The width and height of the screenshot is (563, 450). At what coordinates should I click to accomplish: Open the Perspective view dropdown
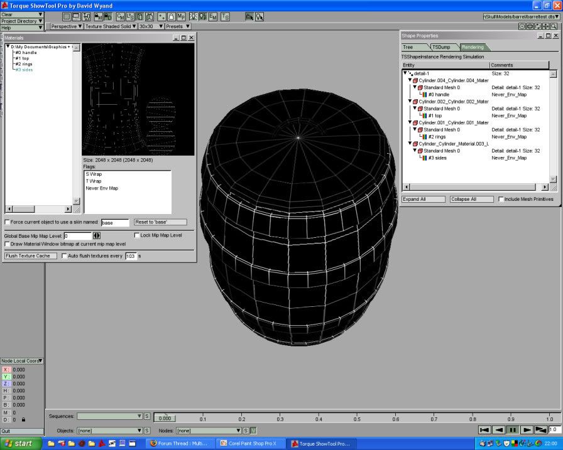point(66,27)
